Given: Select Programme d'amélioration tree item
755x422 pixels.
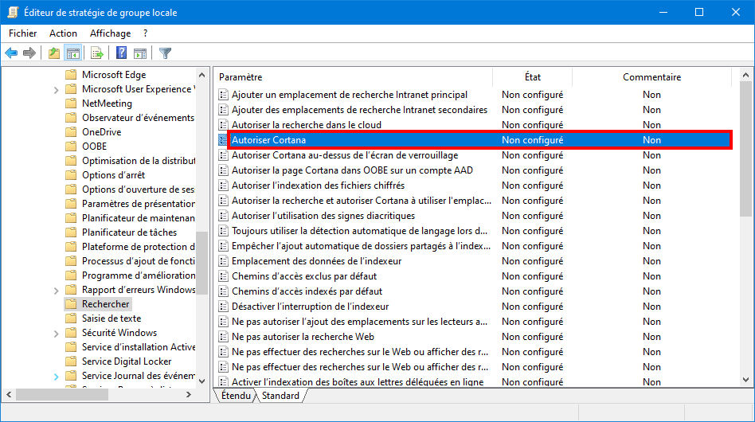Looking at the screenshot, I should (139, 275).
